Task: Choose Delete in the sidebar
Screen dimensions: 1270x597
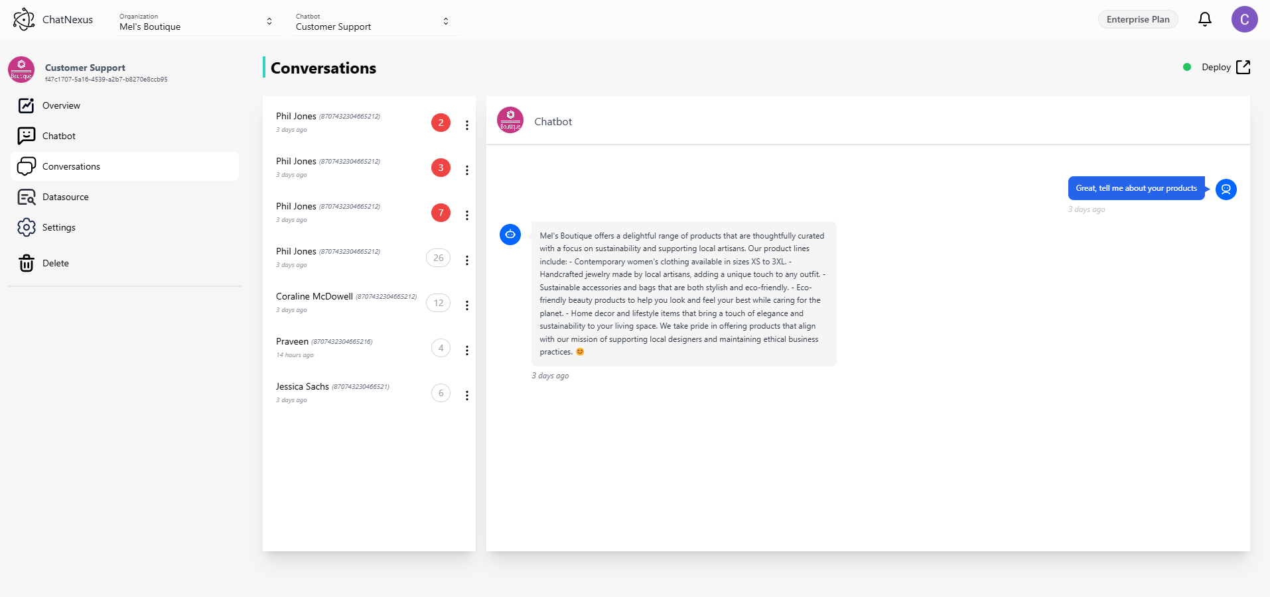Action: click(x=125, y=263)
